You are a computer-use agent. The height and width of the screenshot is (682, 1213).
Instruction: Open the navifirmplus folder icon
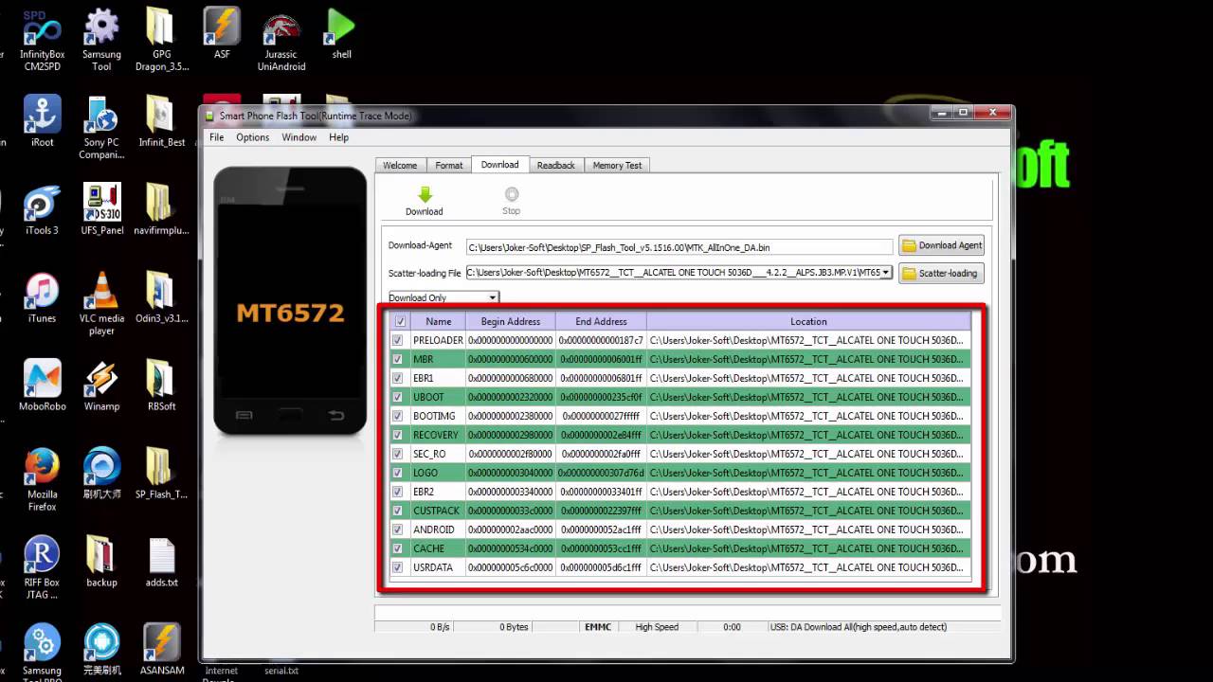coord(162,209)
